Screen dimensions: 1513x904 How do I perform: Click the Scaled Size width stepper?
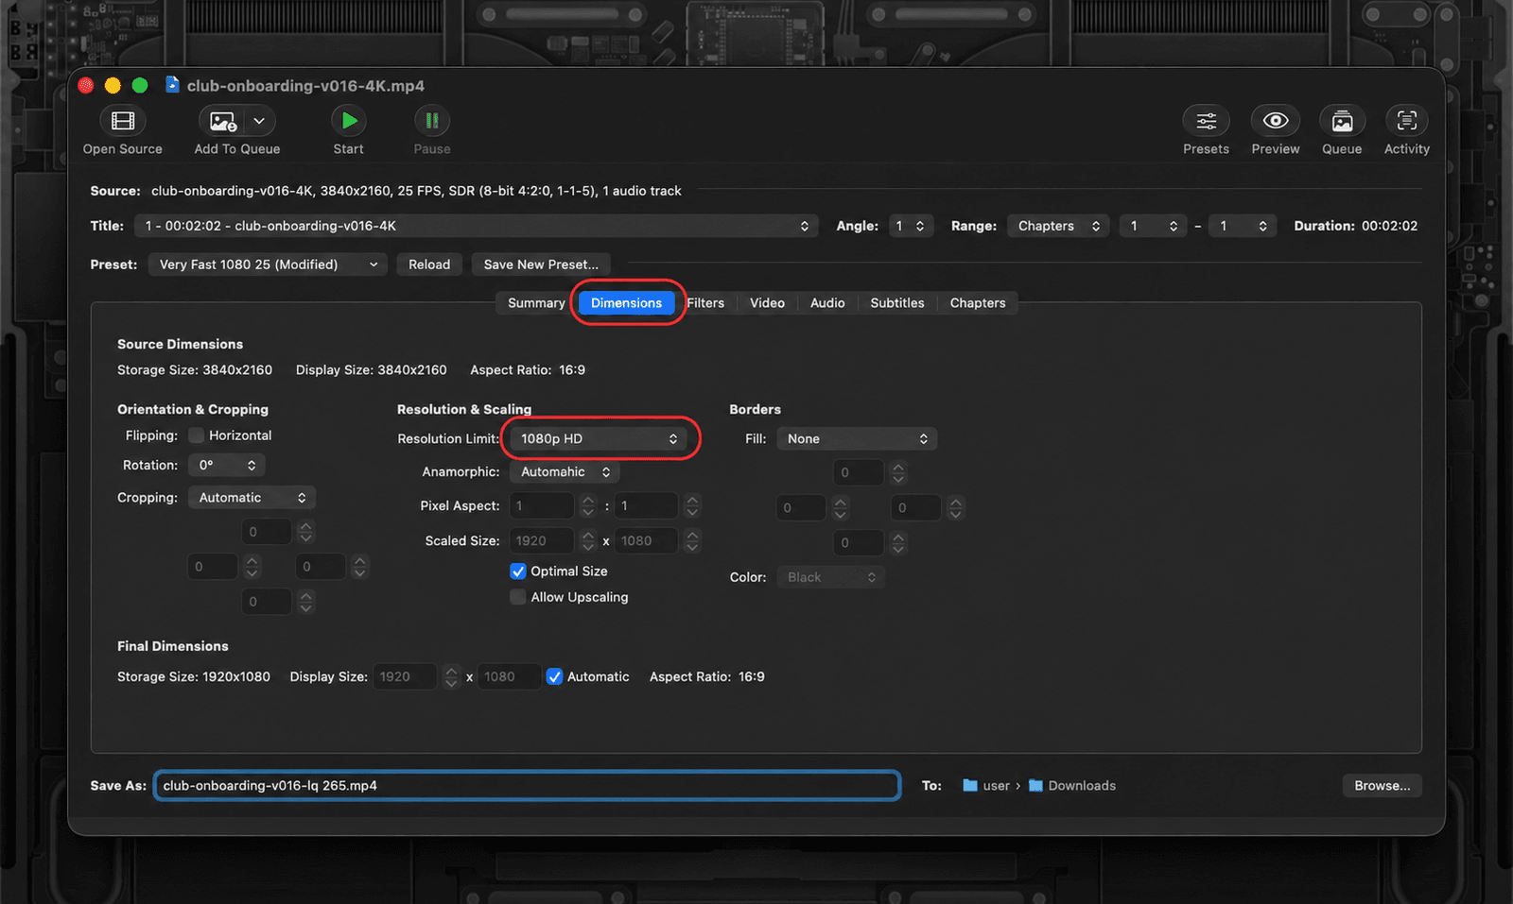click(588, 540)
